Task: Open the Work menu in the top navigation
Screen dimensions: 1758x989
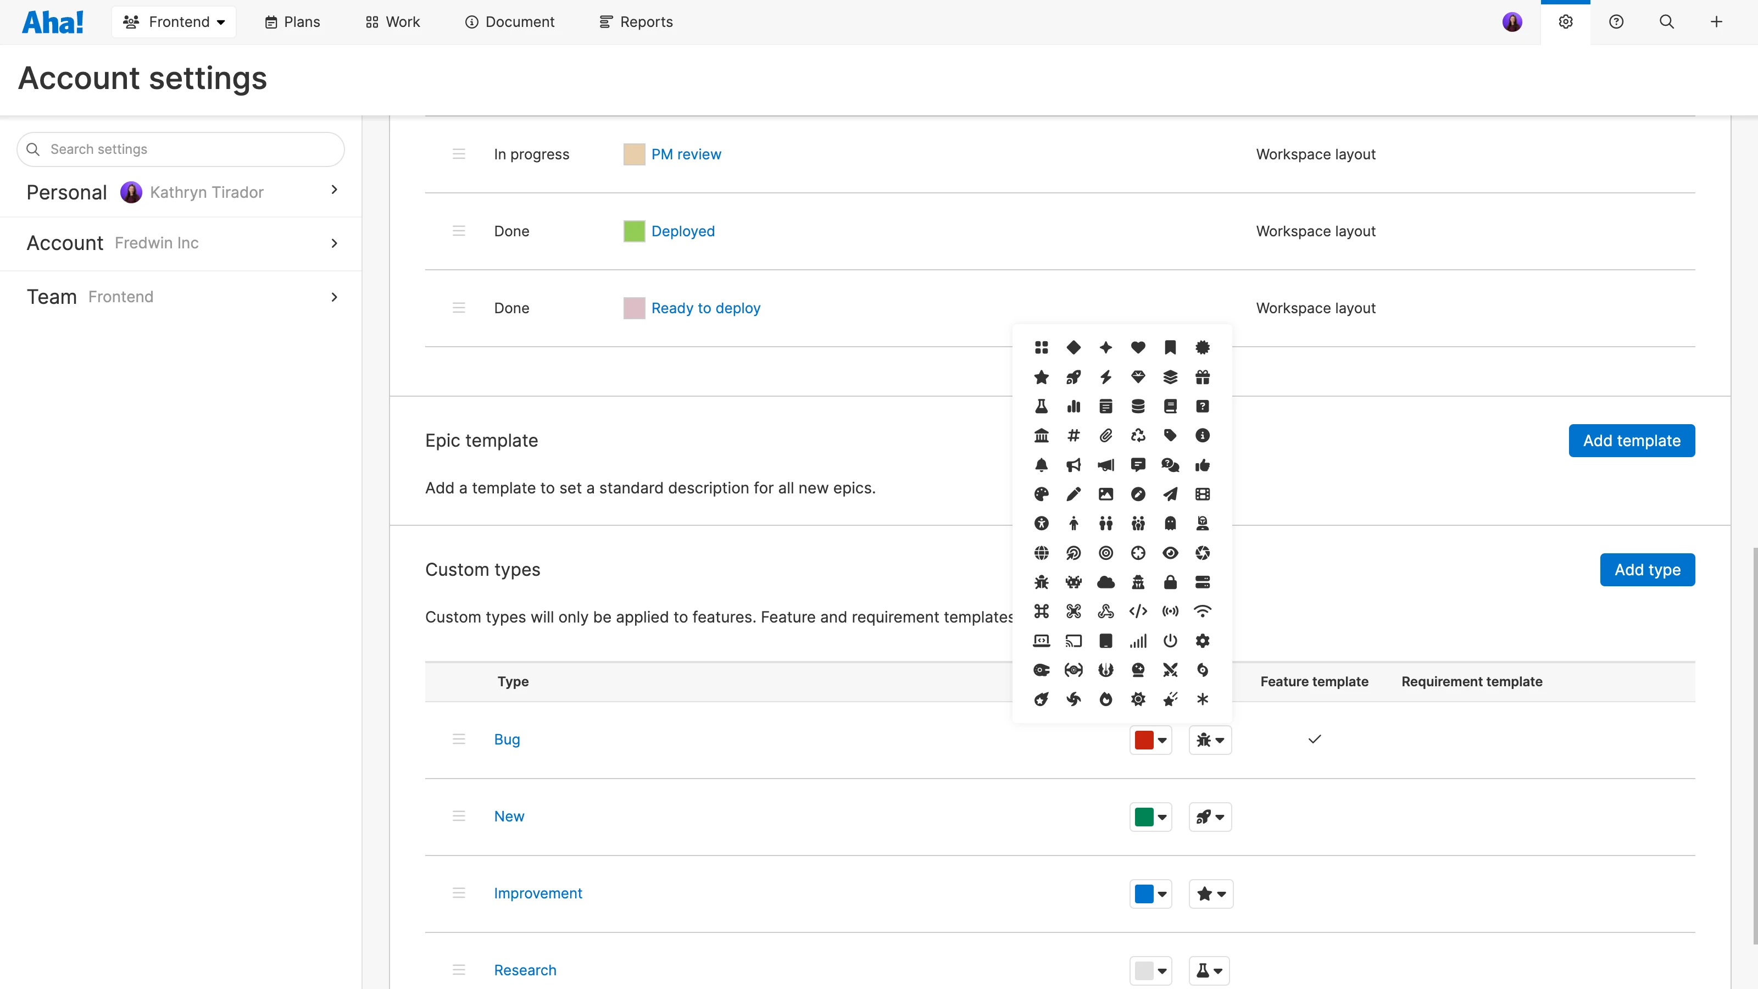Action: pyautogui.click(x=393, y=22)
